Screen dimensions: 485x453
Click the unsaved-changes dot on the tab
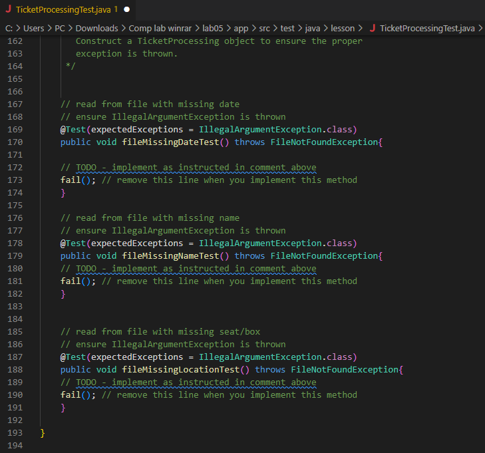[127, 9]
